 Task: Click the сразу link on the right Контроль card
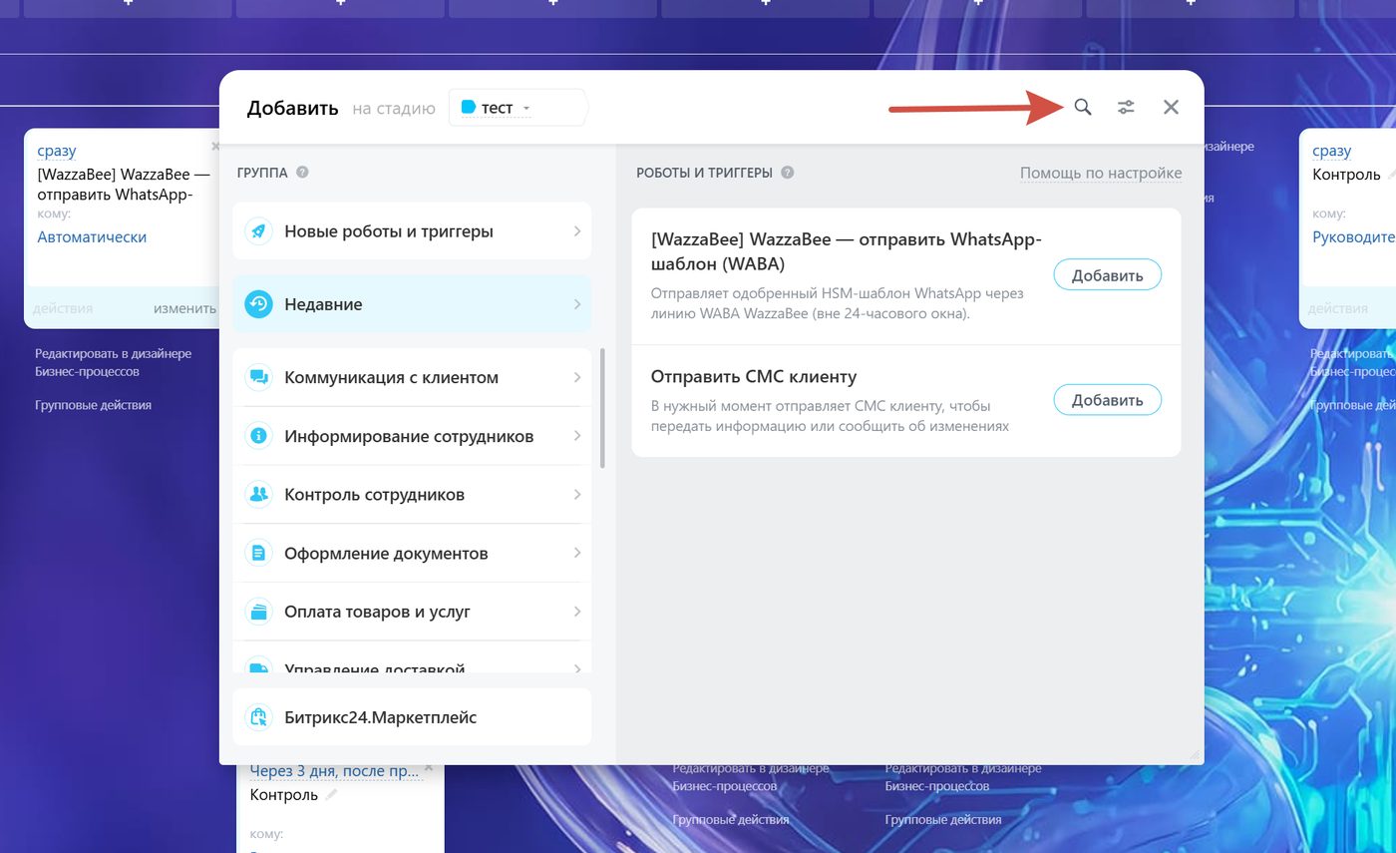pyautogui.click(x=1332, y=151)
